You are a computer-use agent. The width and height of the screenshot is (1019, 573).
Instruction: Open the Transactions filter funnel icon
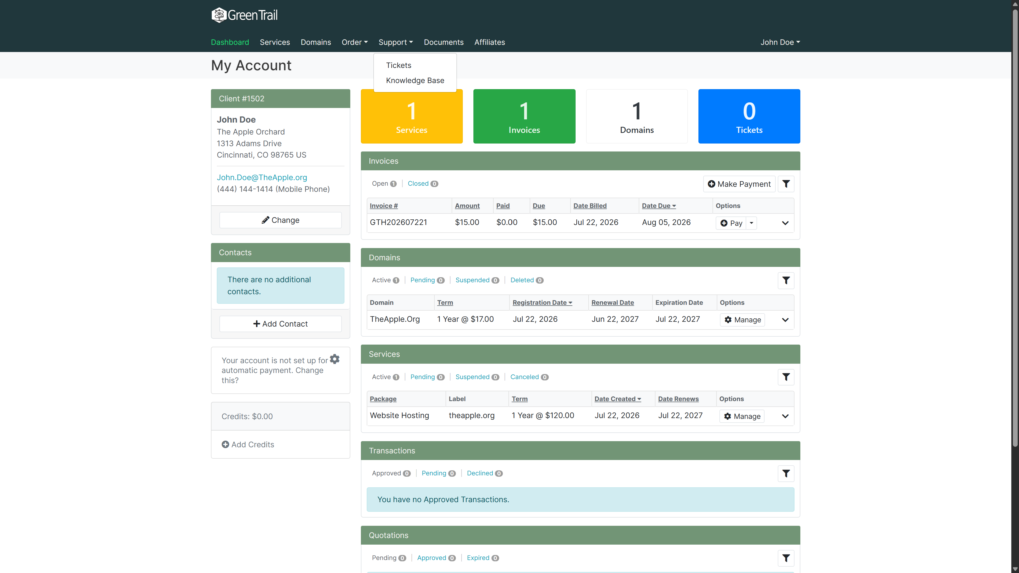coord(785,473)
